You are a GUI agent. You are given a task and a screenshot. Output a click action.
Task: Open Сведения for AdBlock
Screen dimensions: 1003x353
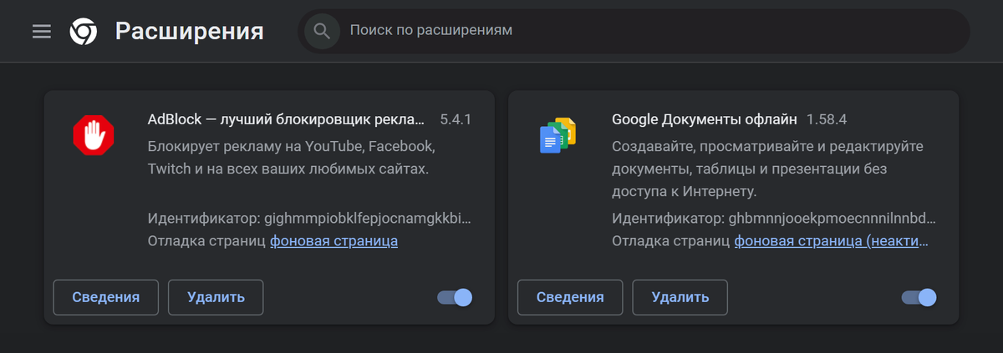pyautogui.click(x=105, y=297)
